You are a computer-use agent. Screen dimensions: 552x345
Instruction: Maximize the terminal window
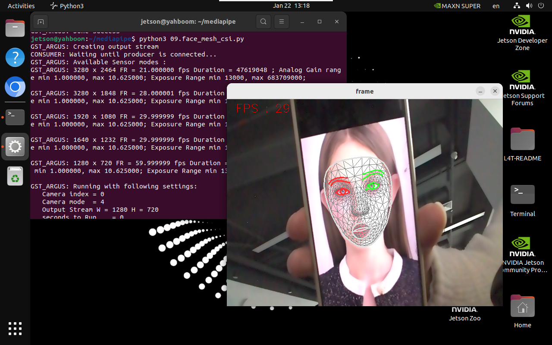click(x=320, y=22)
